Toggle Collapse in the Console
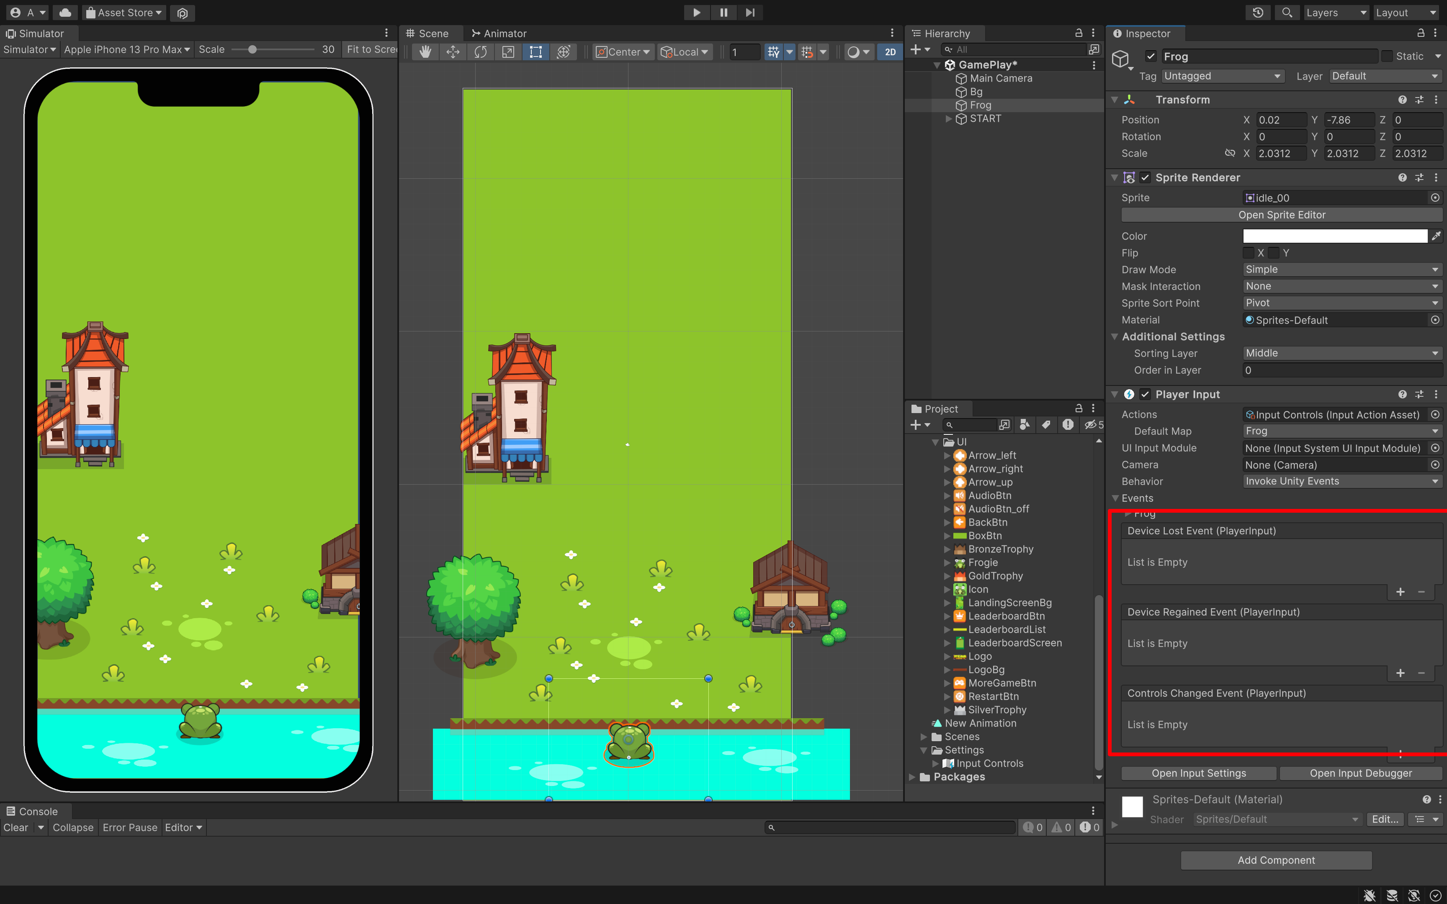1447x904 pixels. (73, 827)
